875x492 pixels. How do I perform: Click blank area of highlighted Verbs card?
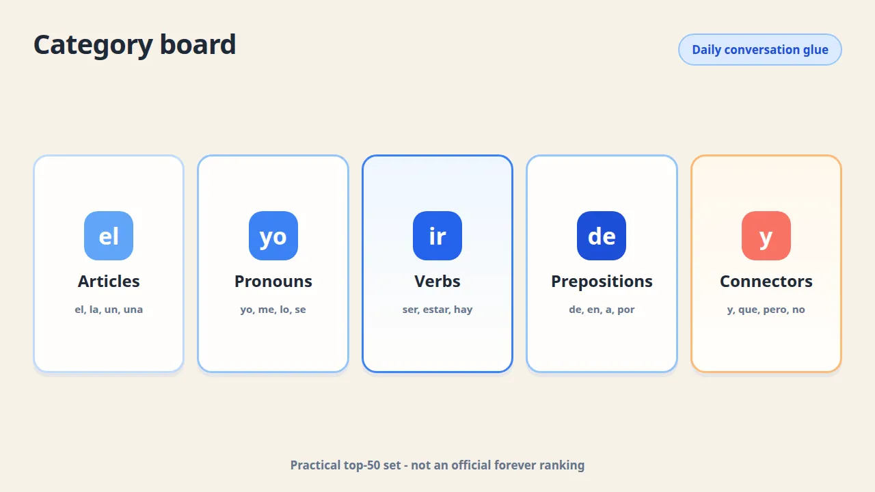[437, 345]
